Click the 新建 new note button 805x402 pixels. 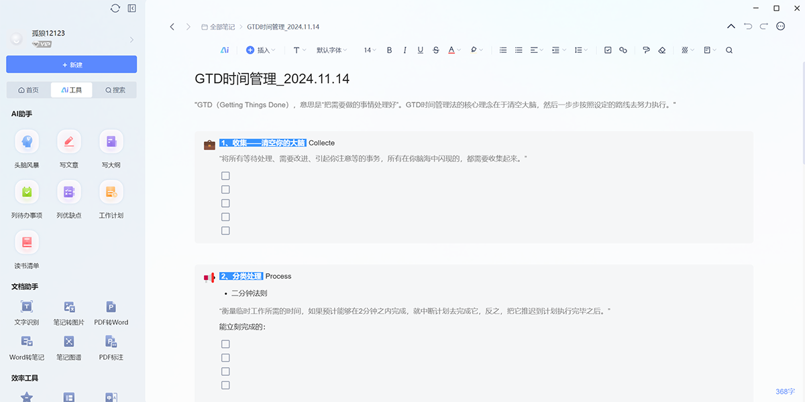pyautogui.click(x=71, y=64)
